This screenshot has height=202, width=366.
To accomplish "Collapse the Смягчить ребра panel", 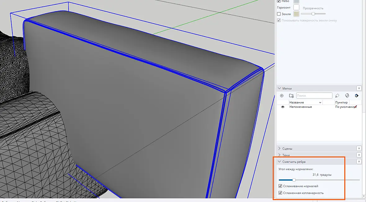I will coord(279,161).
